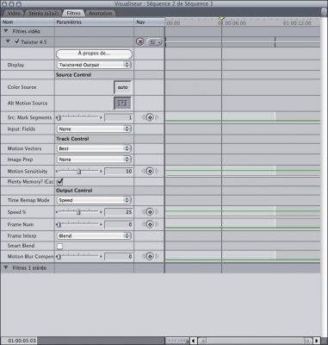Enable the Smart Blend checkbox
The image size is (328, 345).
point(59,246)
